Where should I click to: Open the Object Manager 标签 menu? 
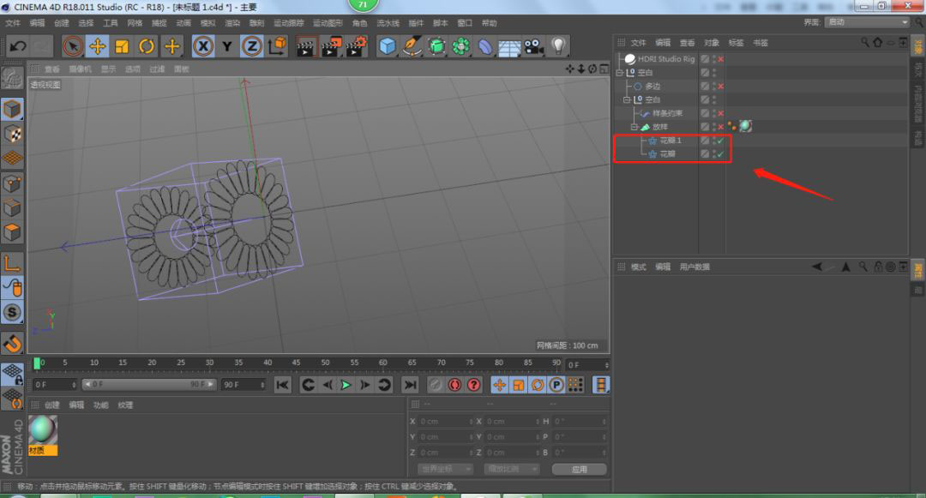tap(736, 43)
